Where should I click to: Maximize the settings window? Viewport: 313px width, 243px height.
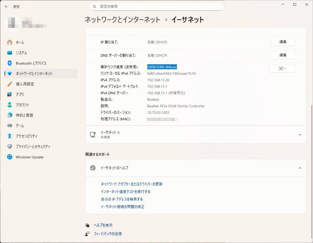tap(295, 4)
